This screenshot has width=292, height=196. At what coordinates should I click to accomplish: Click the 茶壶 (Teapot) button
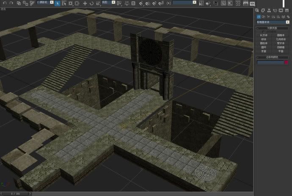264,51
